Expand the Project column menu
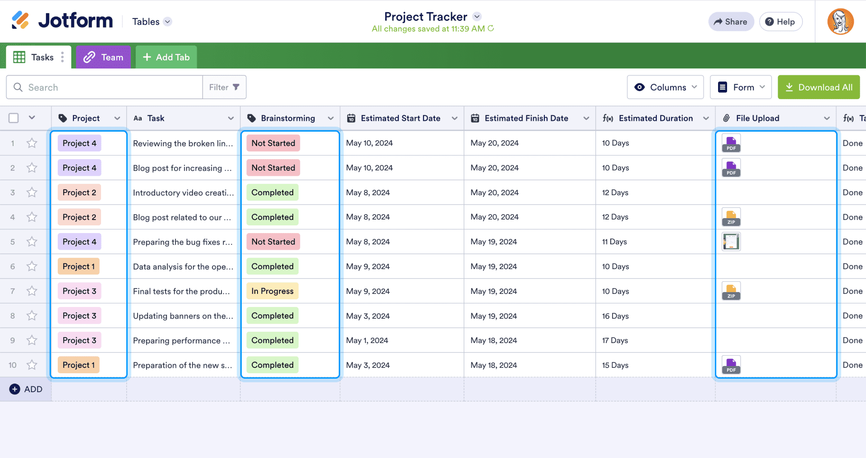 pos(117,118)
